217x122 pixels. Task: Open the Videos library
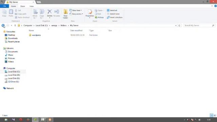9,62
